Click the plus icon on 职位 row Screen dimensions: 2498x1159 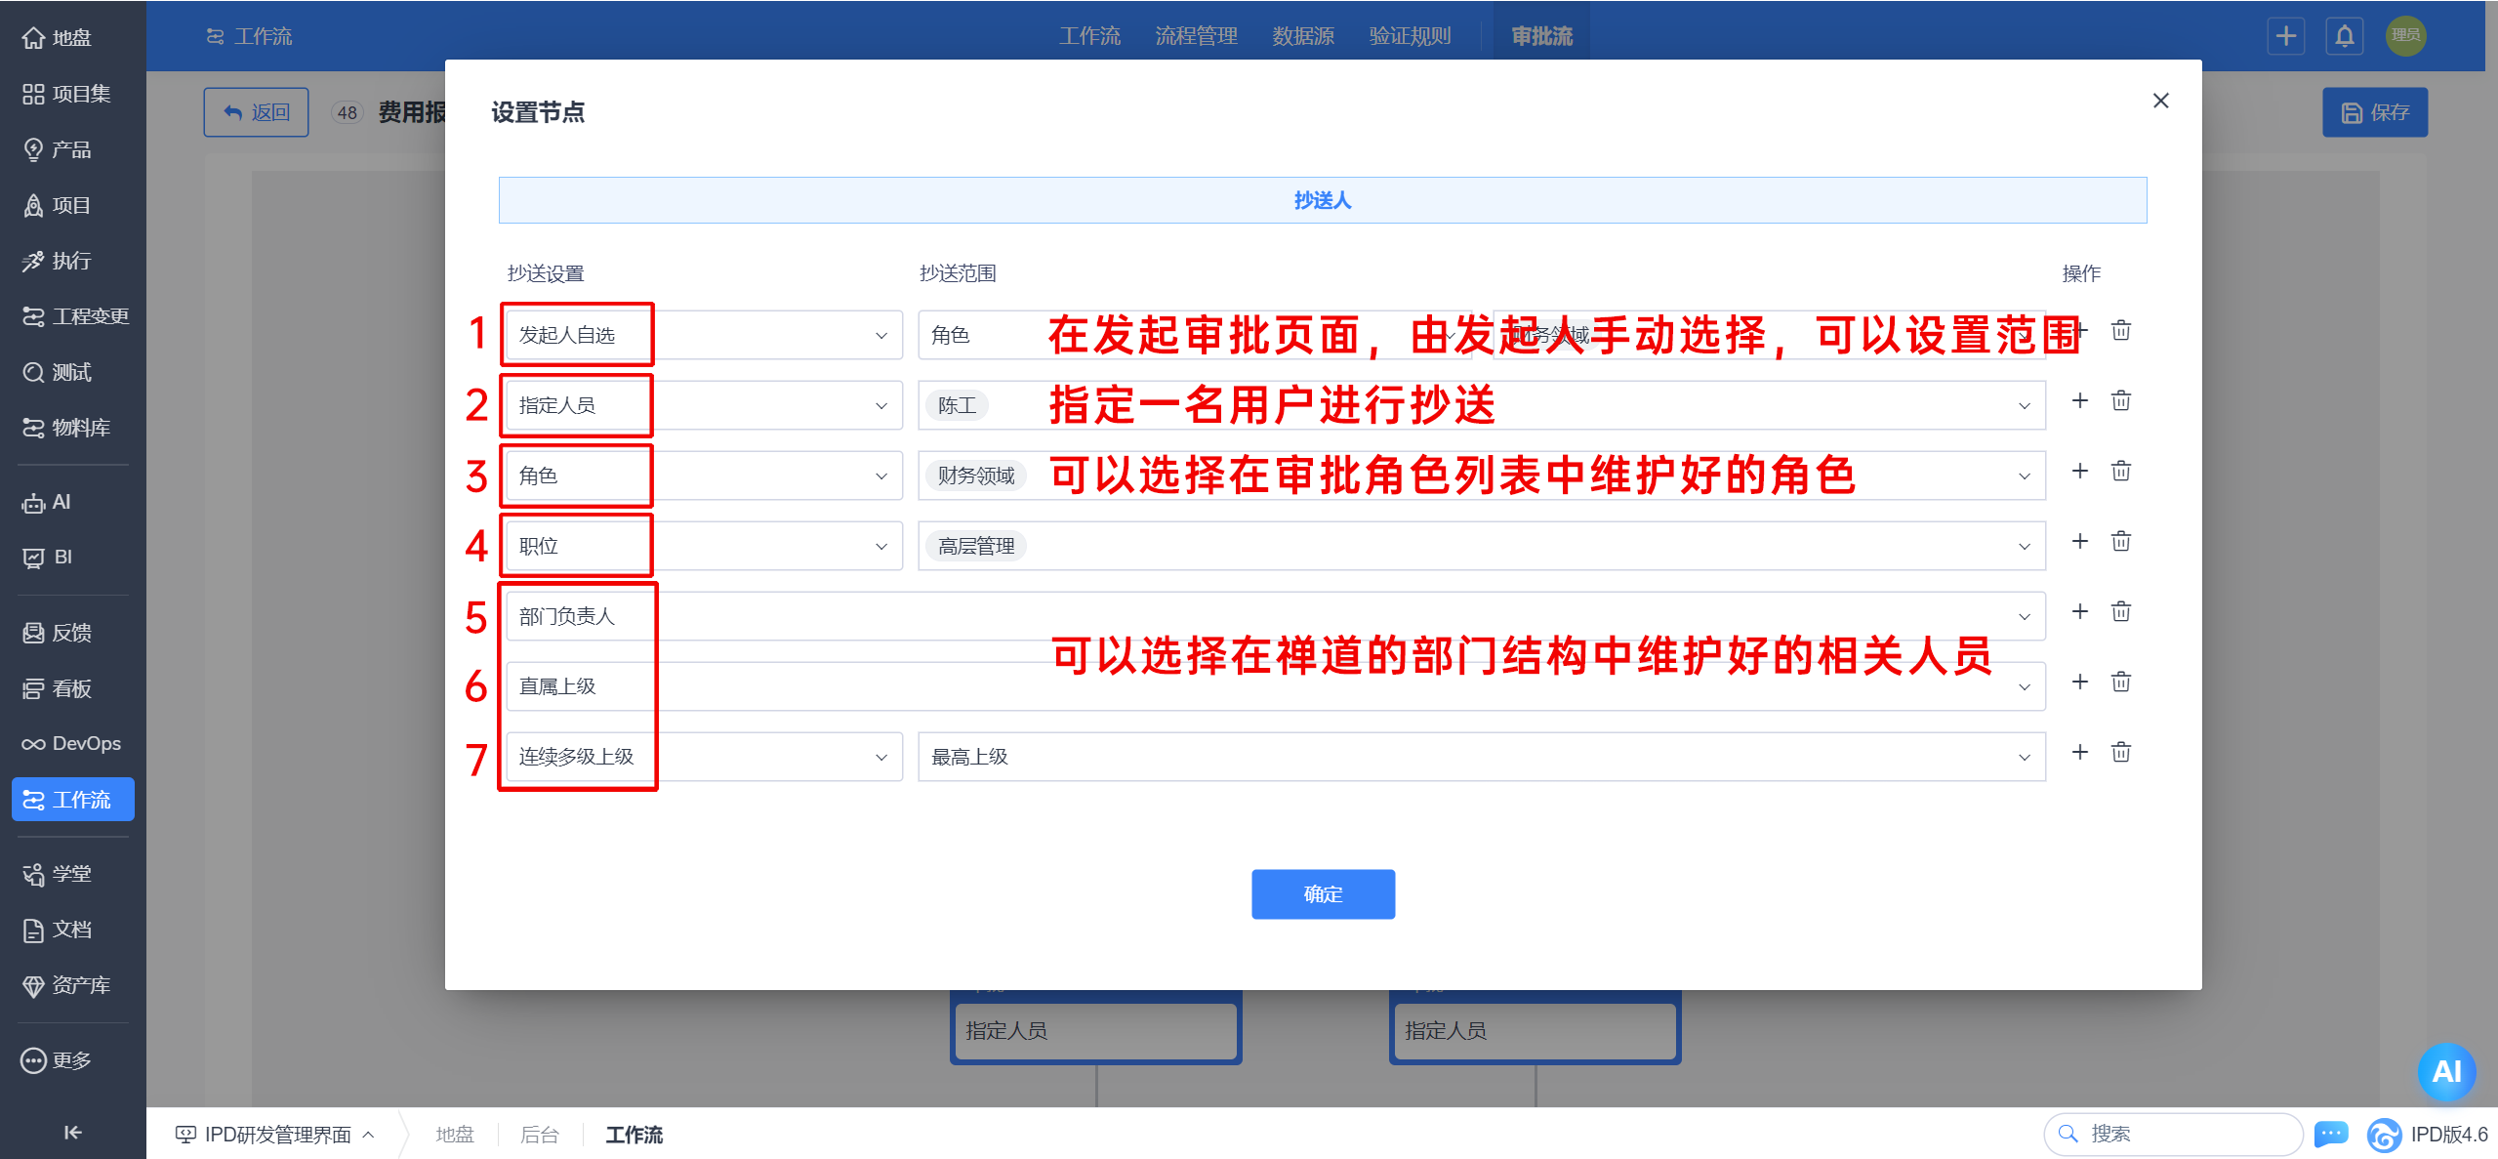pyautogui.click(x=2079, y=542)
